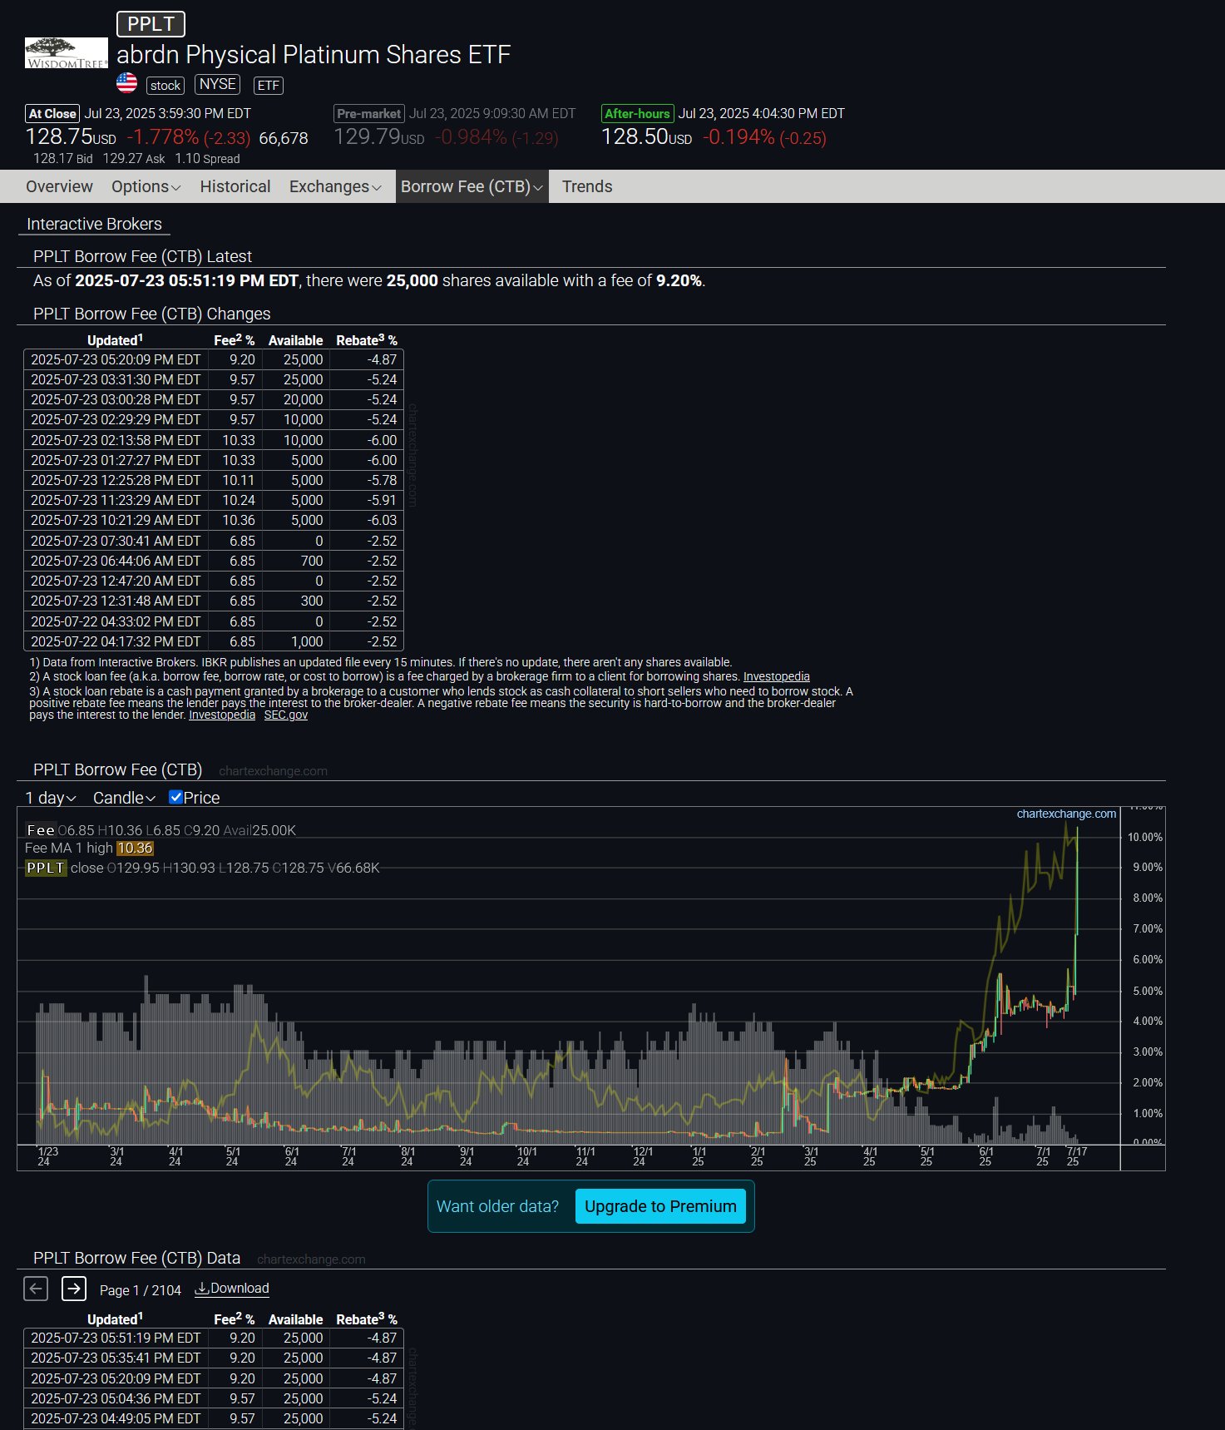Download the CTB data file

point(232,1289)
